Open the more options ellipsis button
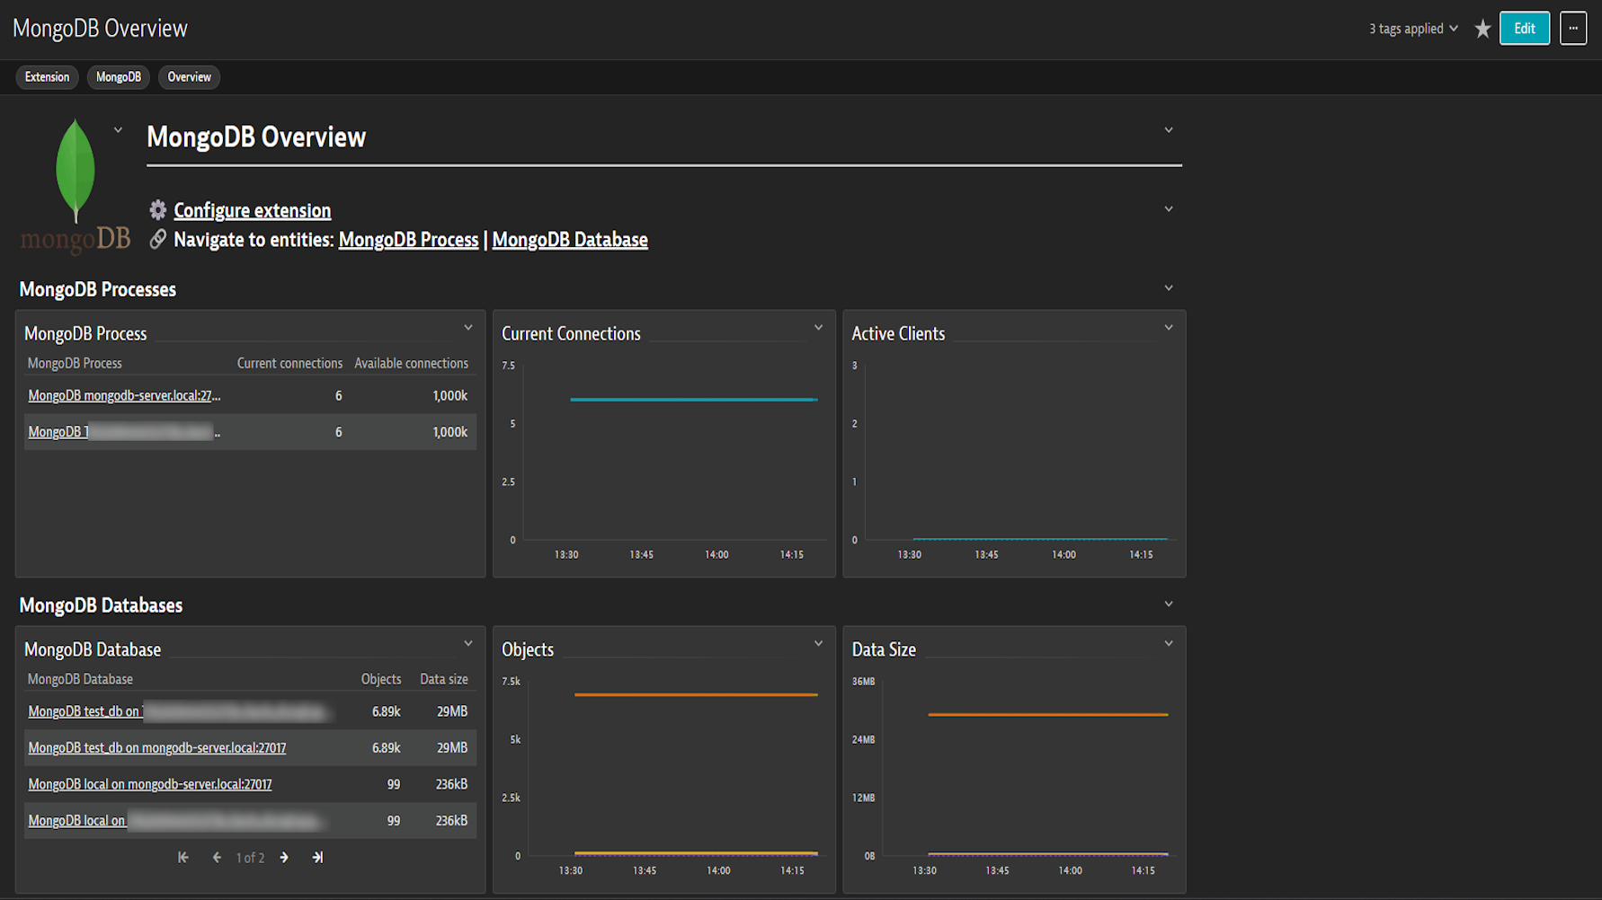1602x900 pixels. coord(1573,29)
